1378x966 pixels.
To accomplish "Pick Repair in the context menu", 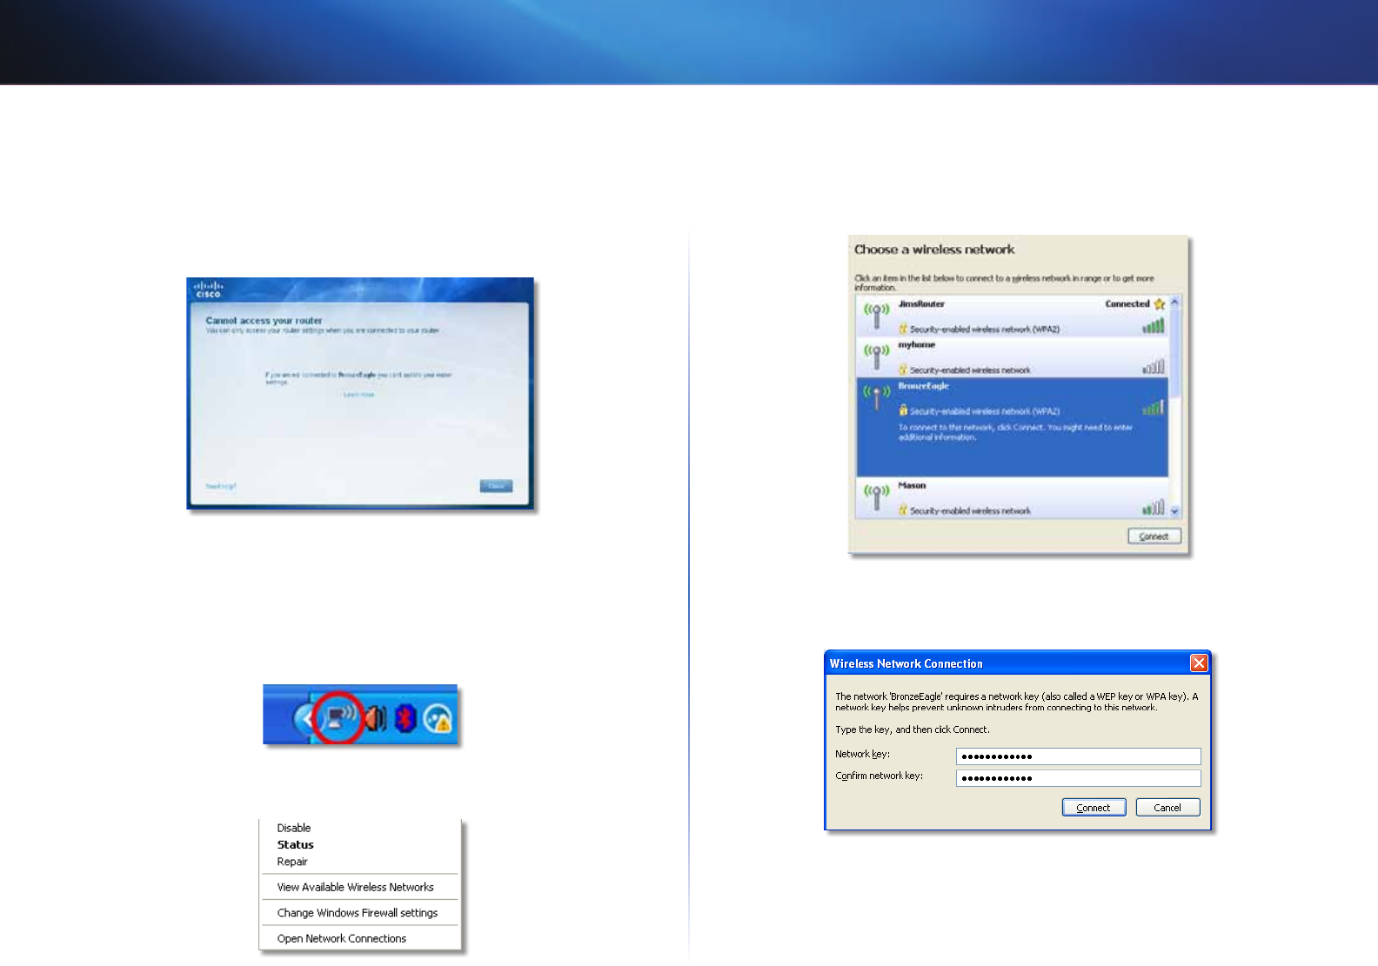I will pyautogui.click(x=292, y=862).
